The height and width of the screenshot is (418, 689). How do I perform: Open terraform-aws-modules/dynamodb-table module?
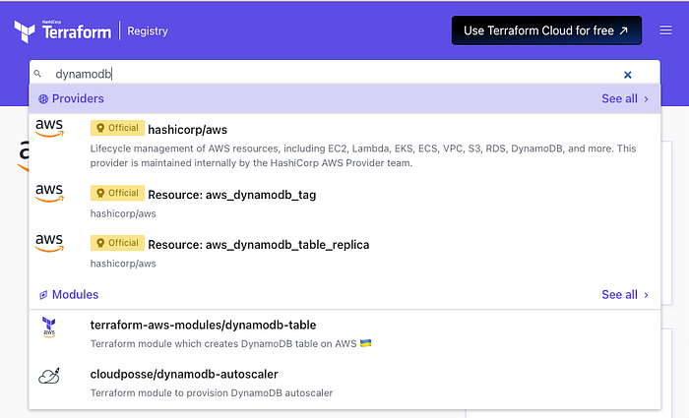tap(203, 325)
